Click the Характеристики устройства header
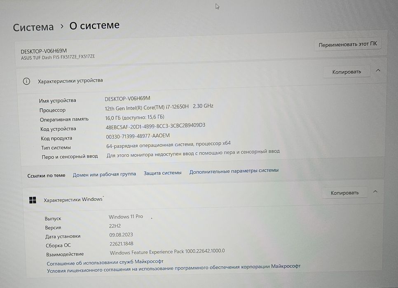 coord(70,81)
